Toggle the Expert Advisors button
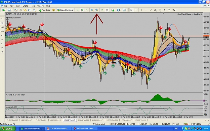 (x=65, y=10)
